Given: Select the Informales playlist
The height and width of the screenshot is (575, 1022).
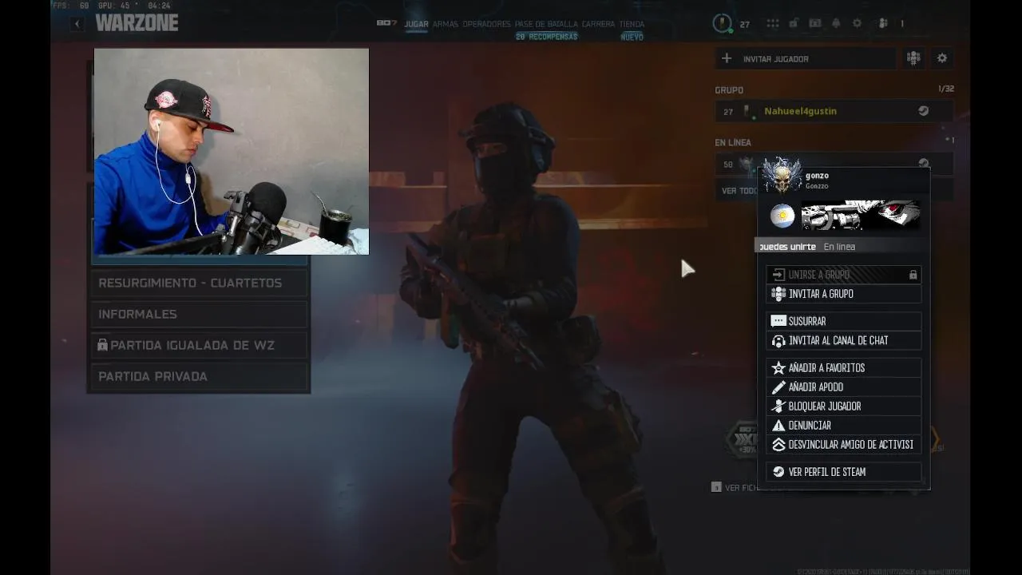Looking at the screenshot, I should pyautogui.click(x=199, y=314).
